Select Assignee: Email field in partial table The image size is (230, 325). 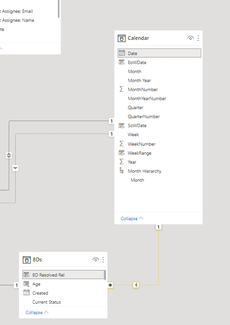pos(18,11)
